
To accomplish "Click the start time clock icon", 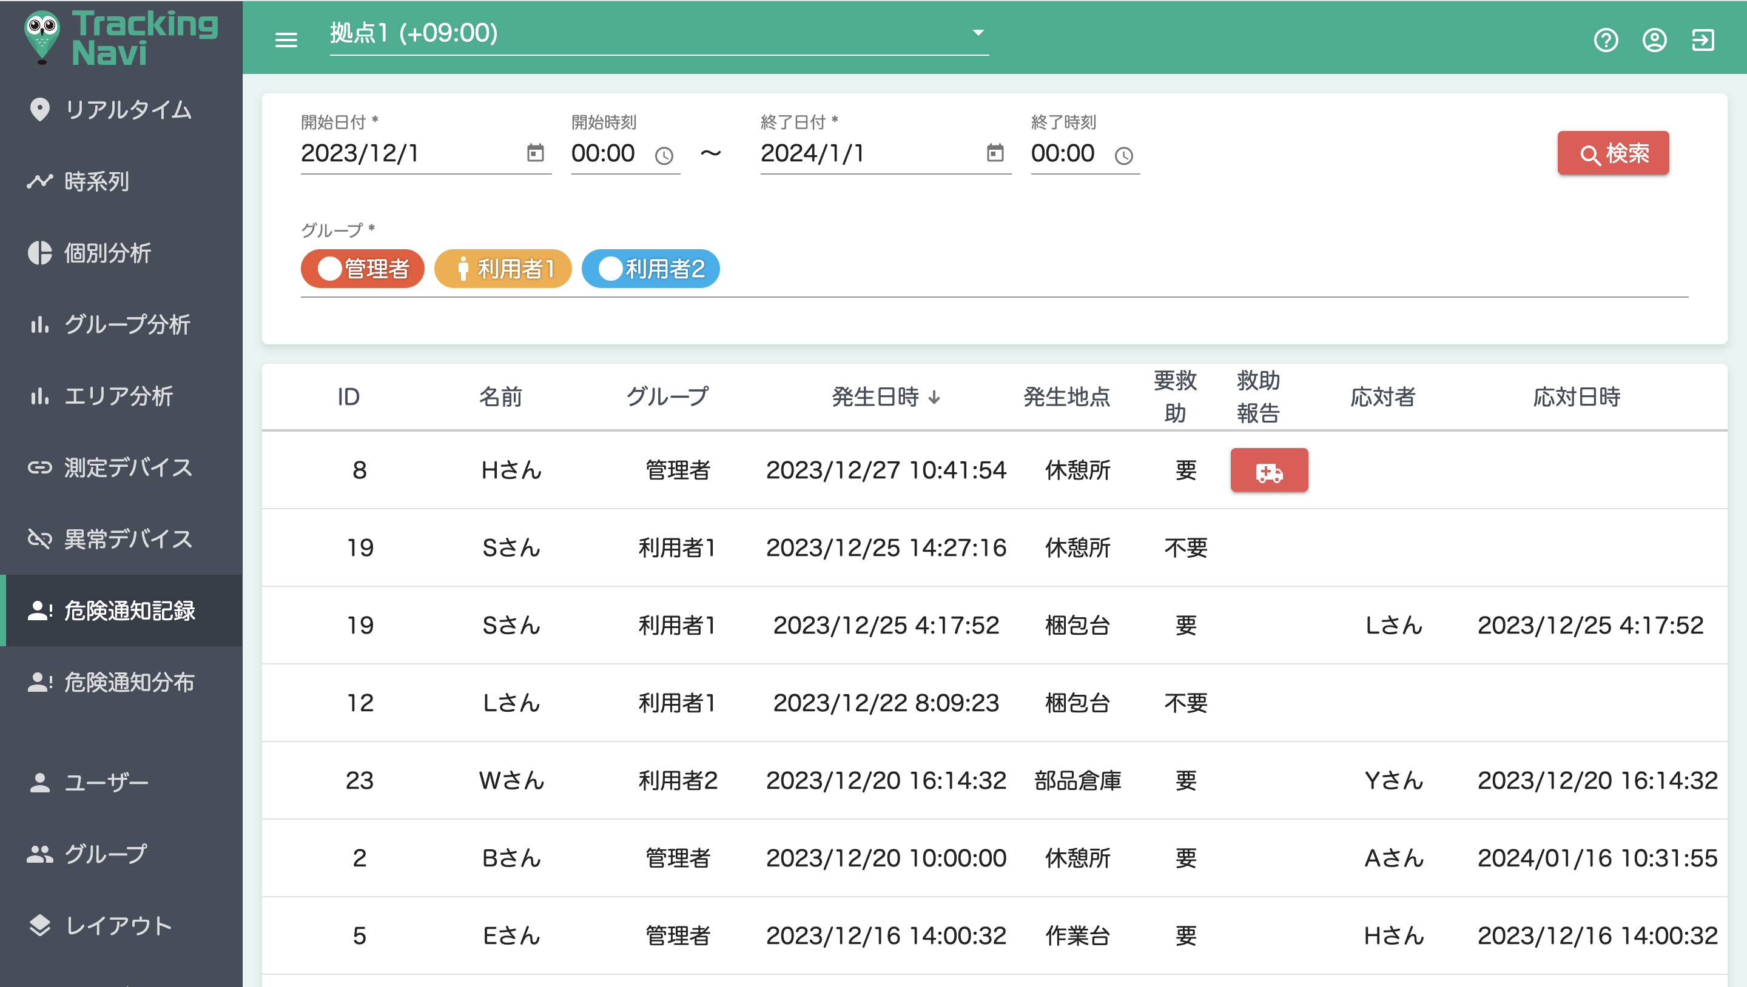I will click(664, 156).
